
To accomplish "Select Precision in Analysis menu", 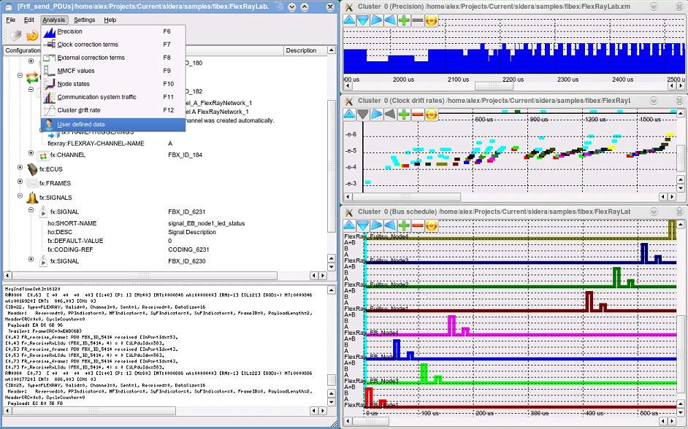I will [113, 31].
